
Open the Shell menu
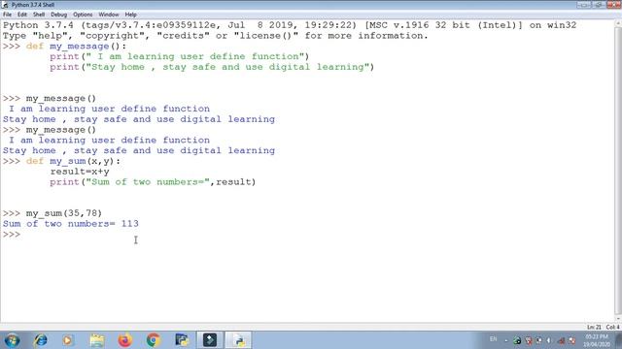[39, 15]
